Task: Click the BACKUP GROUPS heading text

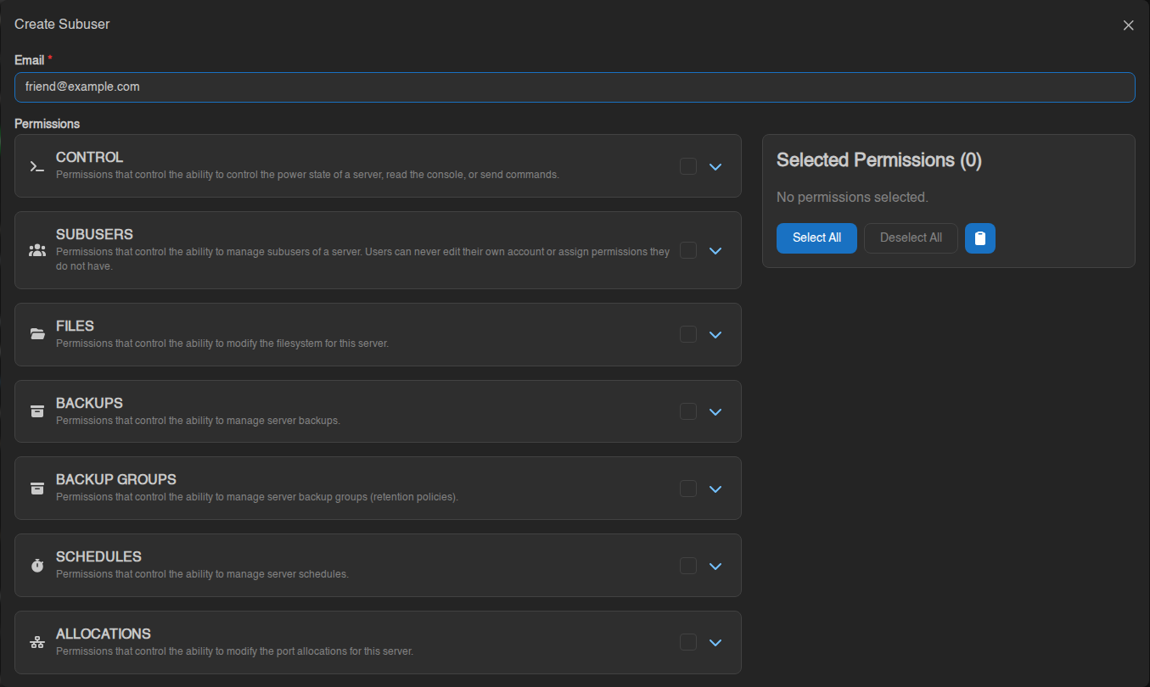Action: click(x=116, y=480)
